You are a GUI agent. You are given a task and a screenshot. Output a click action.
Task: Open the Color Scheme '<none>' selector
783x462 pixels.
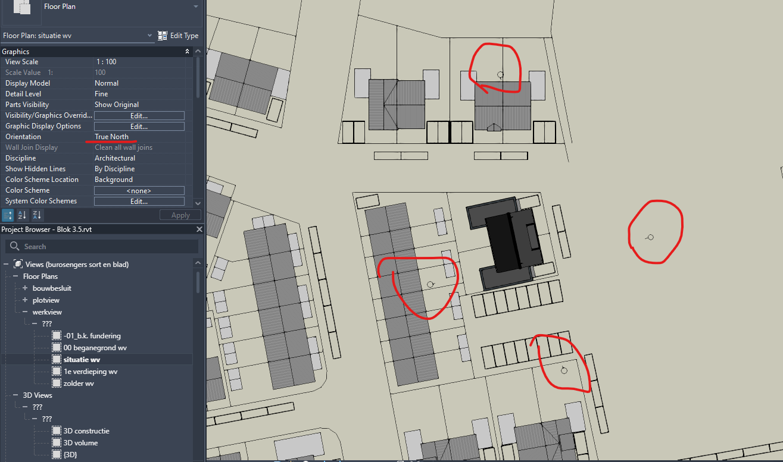coord(139,190)
